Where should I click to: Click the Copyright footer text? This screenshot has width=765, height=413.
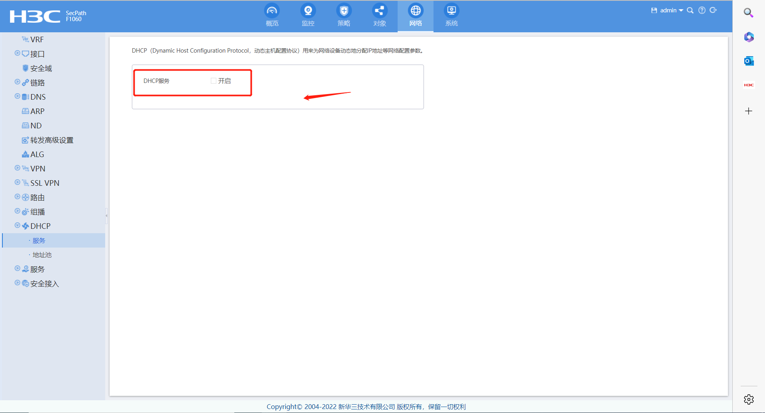[366, 407]
